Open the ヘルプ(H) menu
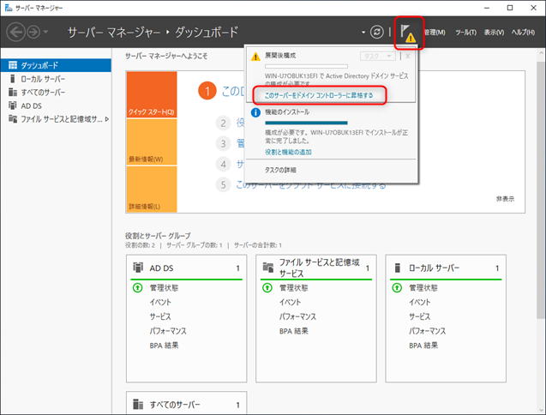The image size is (546, 415). coord(523,32)
